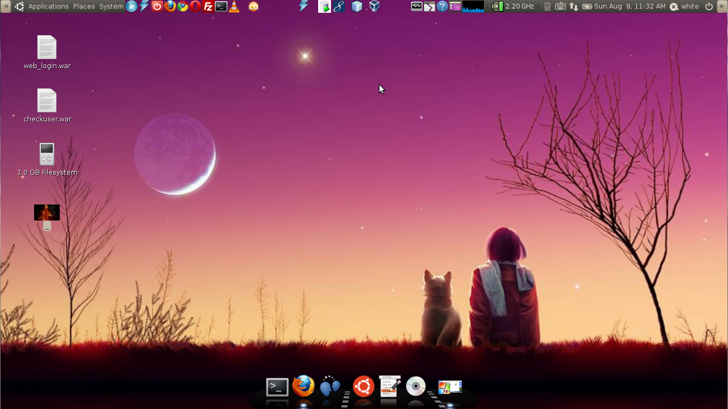Image resolution: width=728 pixels, height=409 pixels.
Task: Click the orange Ubuntu logo in dock
Action: [x=363, y=387]
